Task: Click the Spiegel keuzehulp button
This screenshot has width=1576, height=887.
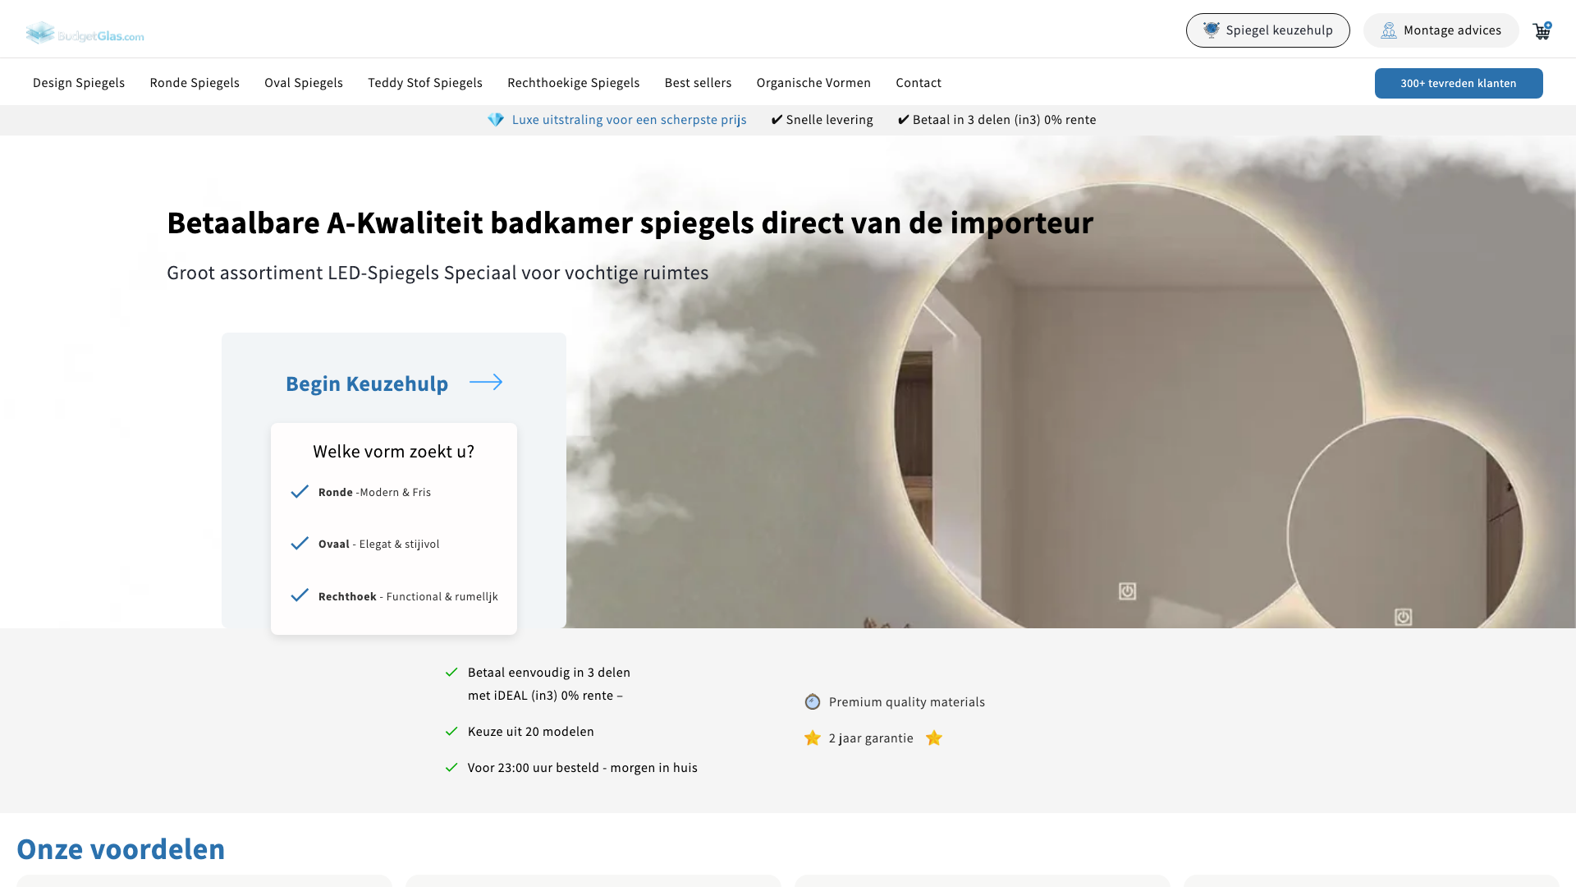Action: (x=1267, y=30)
